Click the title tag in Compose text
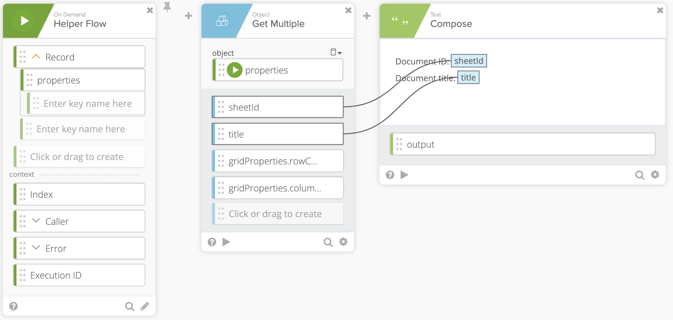The height and width of the screenshot is (320, 673). [x=468, y=77]
